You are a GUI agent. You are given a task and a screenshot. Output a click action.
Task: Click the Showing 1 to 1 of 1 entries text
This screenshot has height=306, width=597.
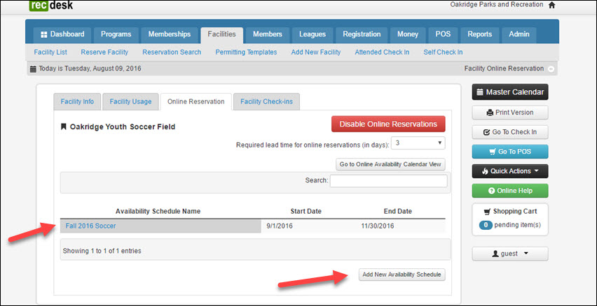[x=102, y=251]
